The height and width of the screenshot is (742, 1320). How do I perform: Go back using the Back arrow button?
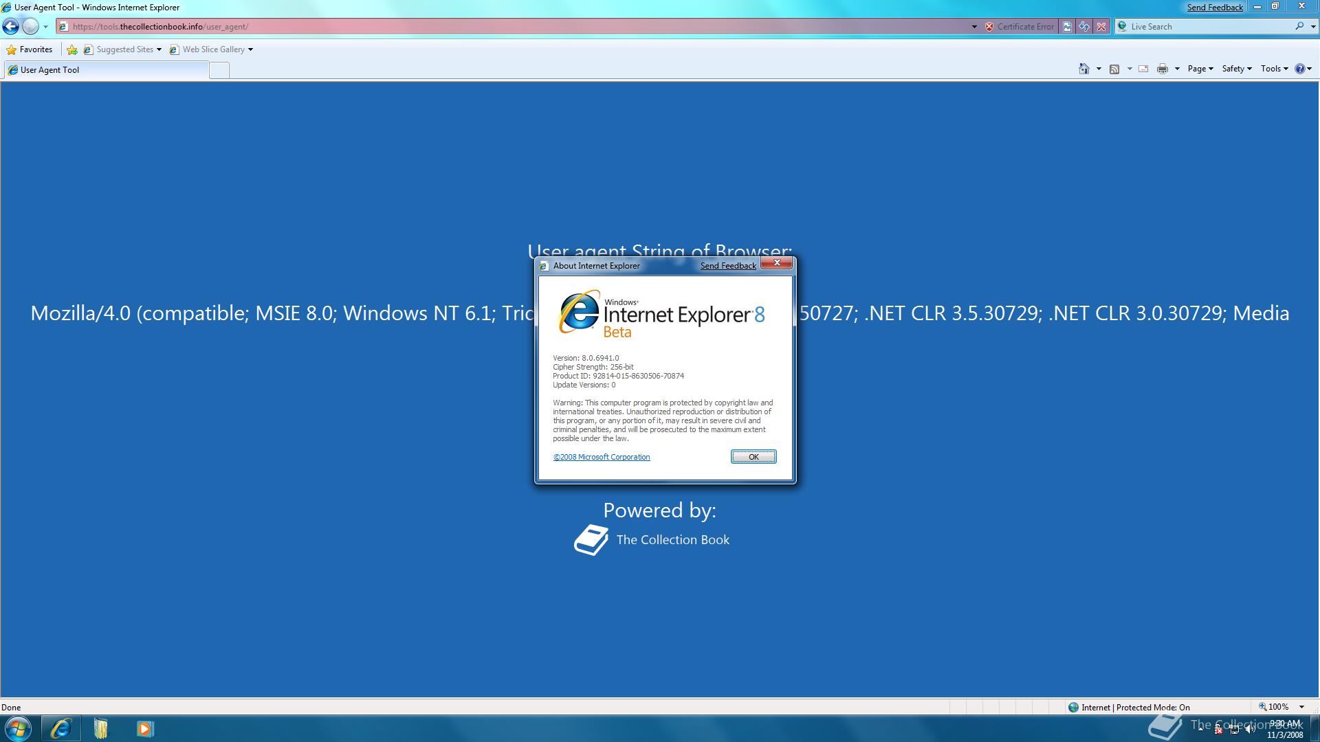click(x=11, y=26)
